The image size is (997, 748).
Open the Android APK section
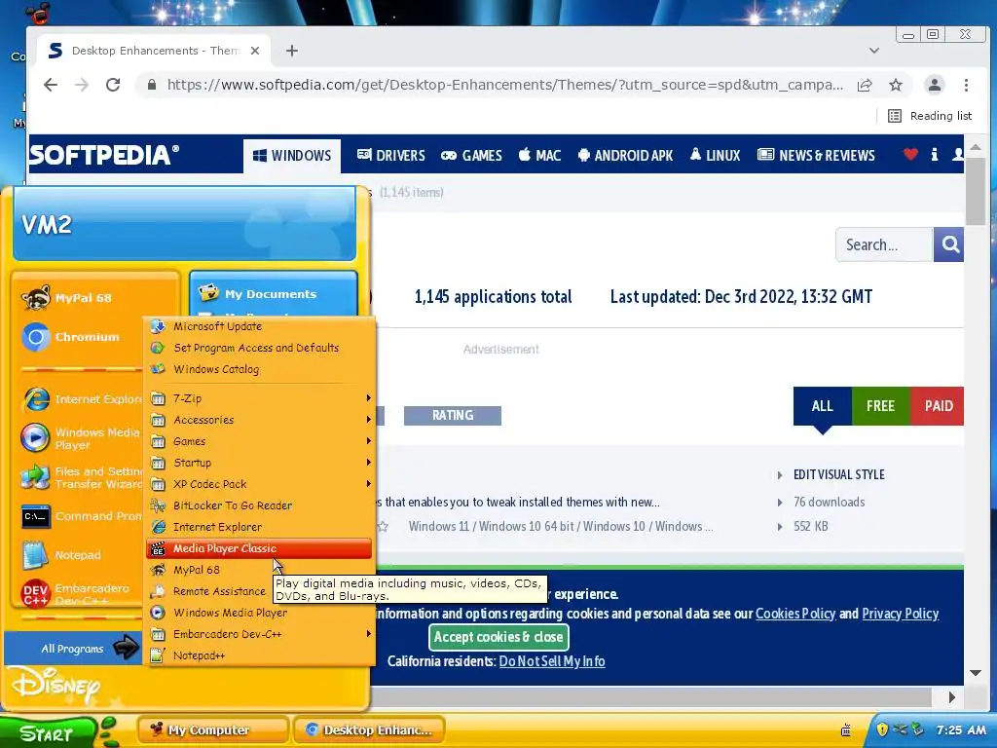(626, 156)
